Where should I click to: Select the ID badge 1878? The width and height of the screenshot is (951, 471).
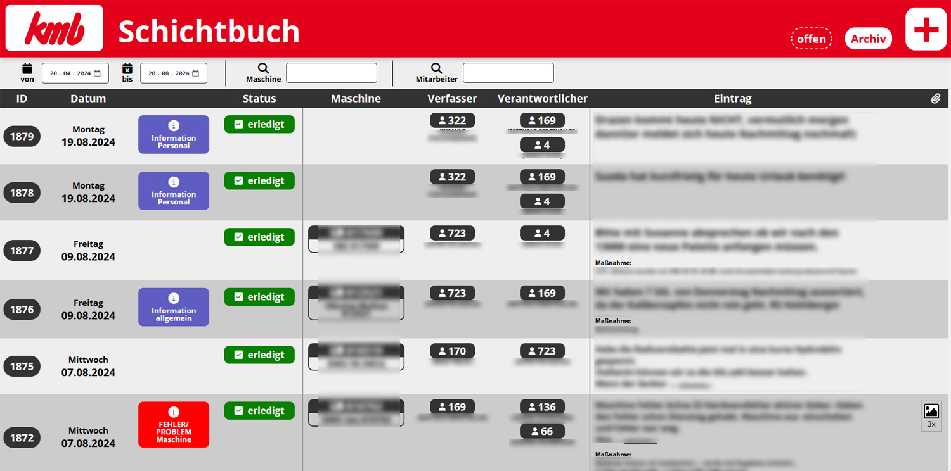(22, 192)
